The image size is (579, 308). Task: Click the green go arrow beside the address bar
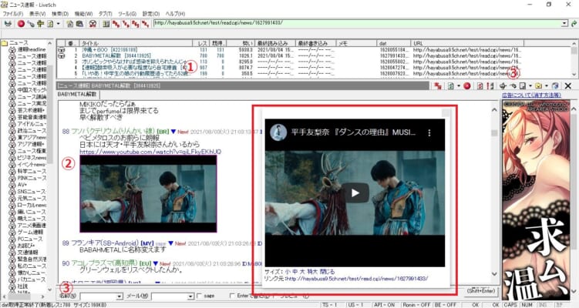[572, 24]
